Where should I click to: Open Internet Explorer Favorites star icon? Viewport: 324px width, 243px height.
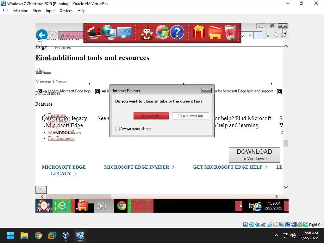[x=276, y=35]
